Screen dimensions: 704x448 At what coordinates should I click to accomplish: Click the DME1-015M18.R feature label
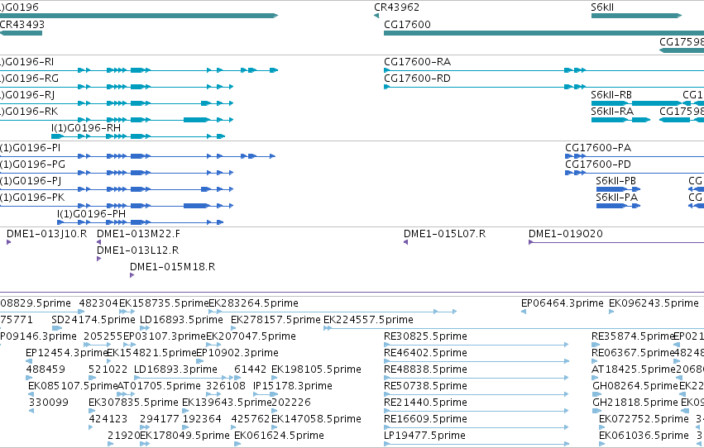click(x=172, y=267)
